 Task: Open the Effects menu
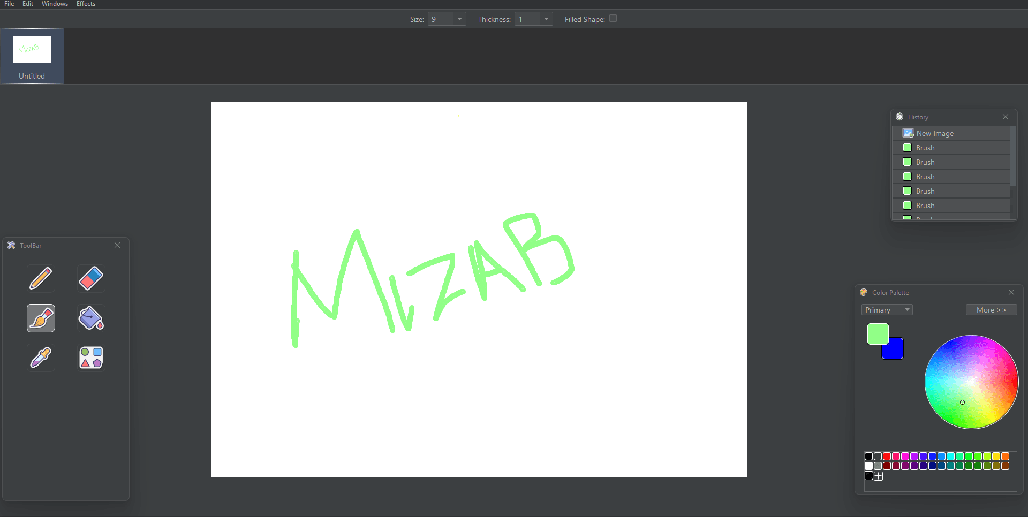pyautogui.click(x=86, y=4)
